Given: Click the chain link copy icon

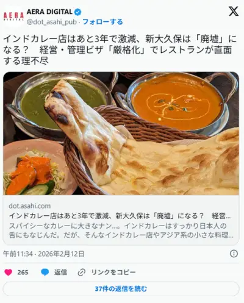Looking at the screenshot, I should 82,273.
